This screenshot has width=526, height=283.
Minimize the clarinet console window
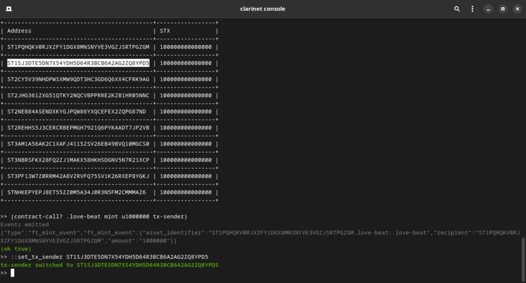[488, 9]
